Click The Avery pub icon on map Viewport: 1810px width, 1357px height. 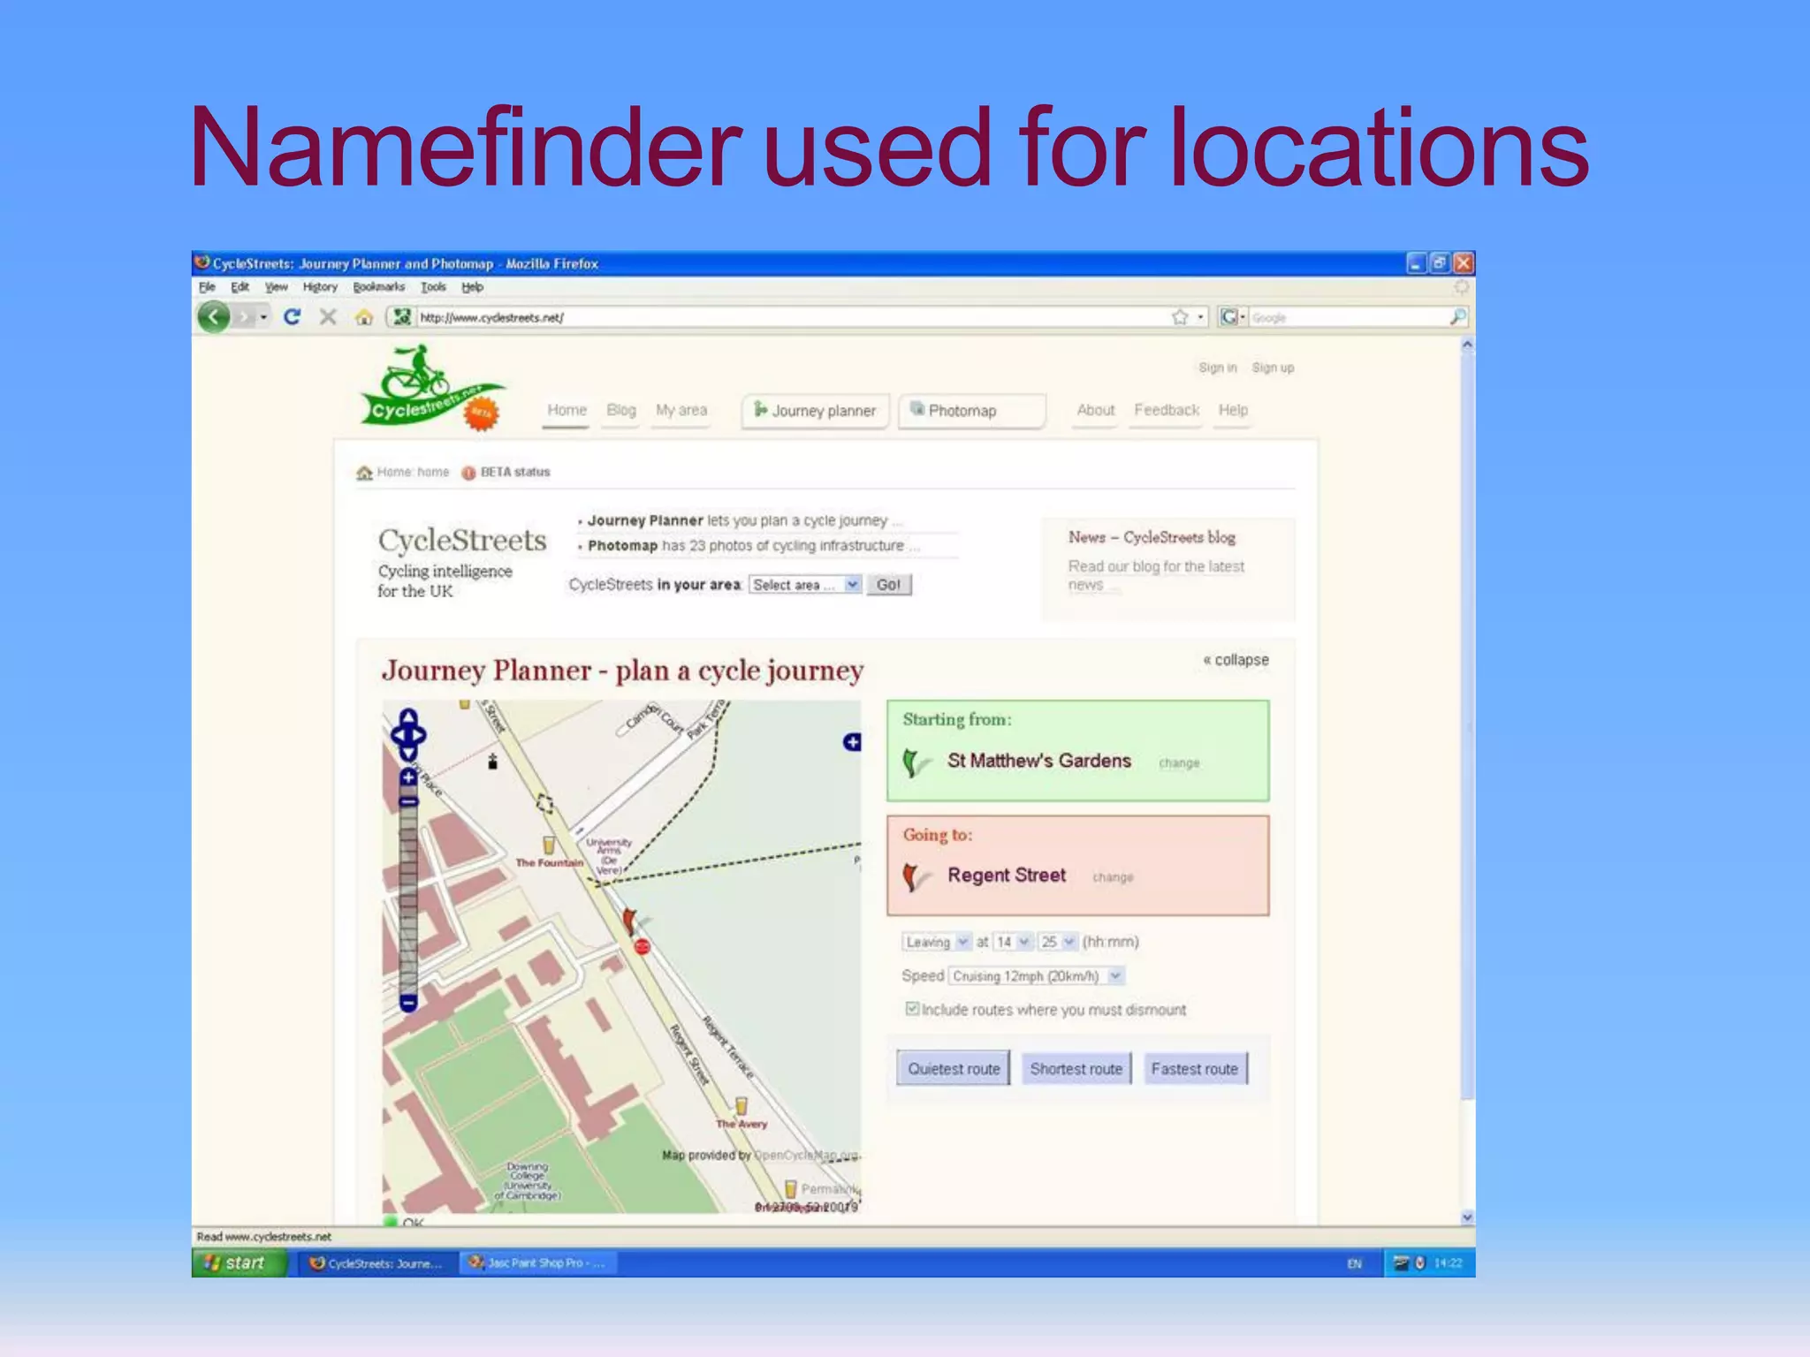[741, 1106]
